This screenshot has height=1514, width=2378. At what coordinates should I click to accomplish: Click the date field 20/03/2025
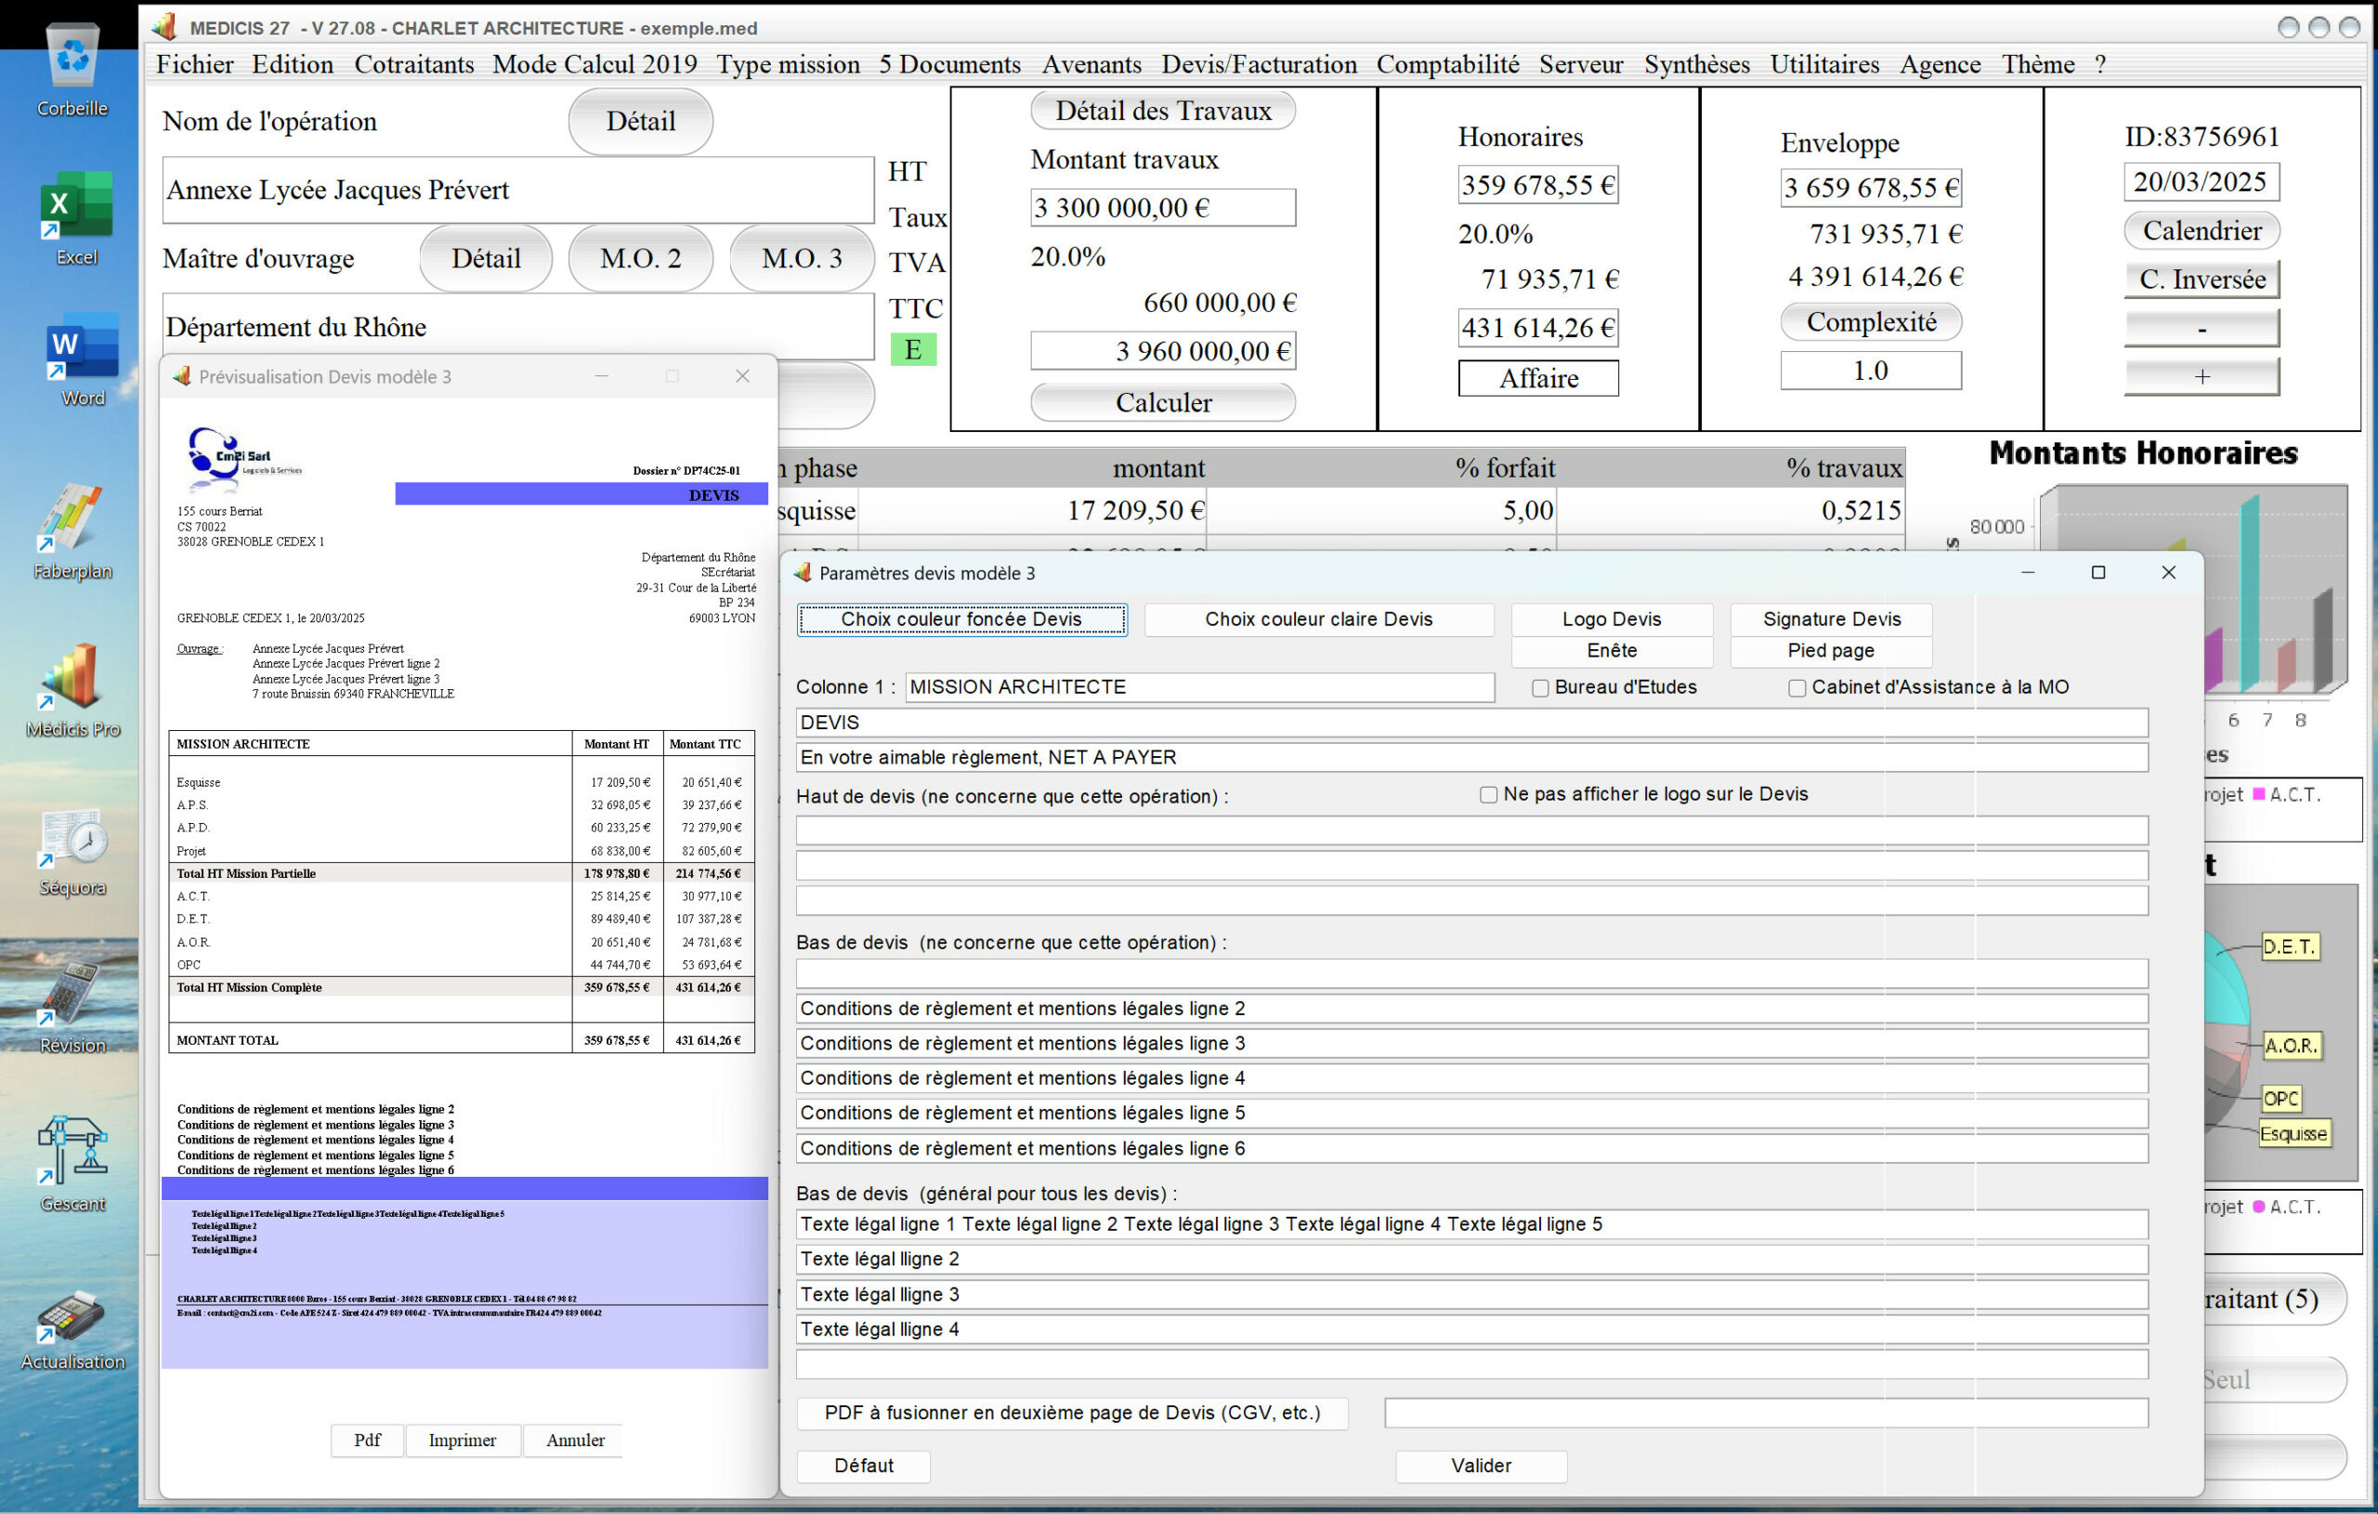tap(2202, 182)
